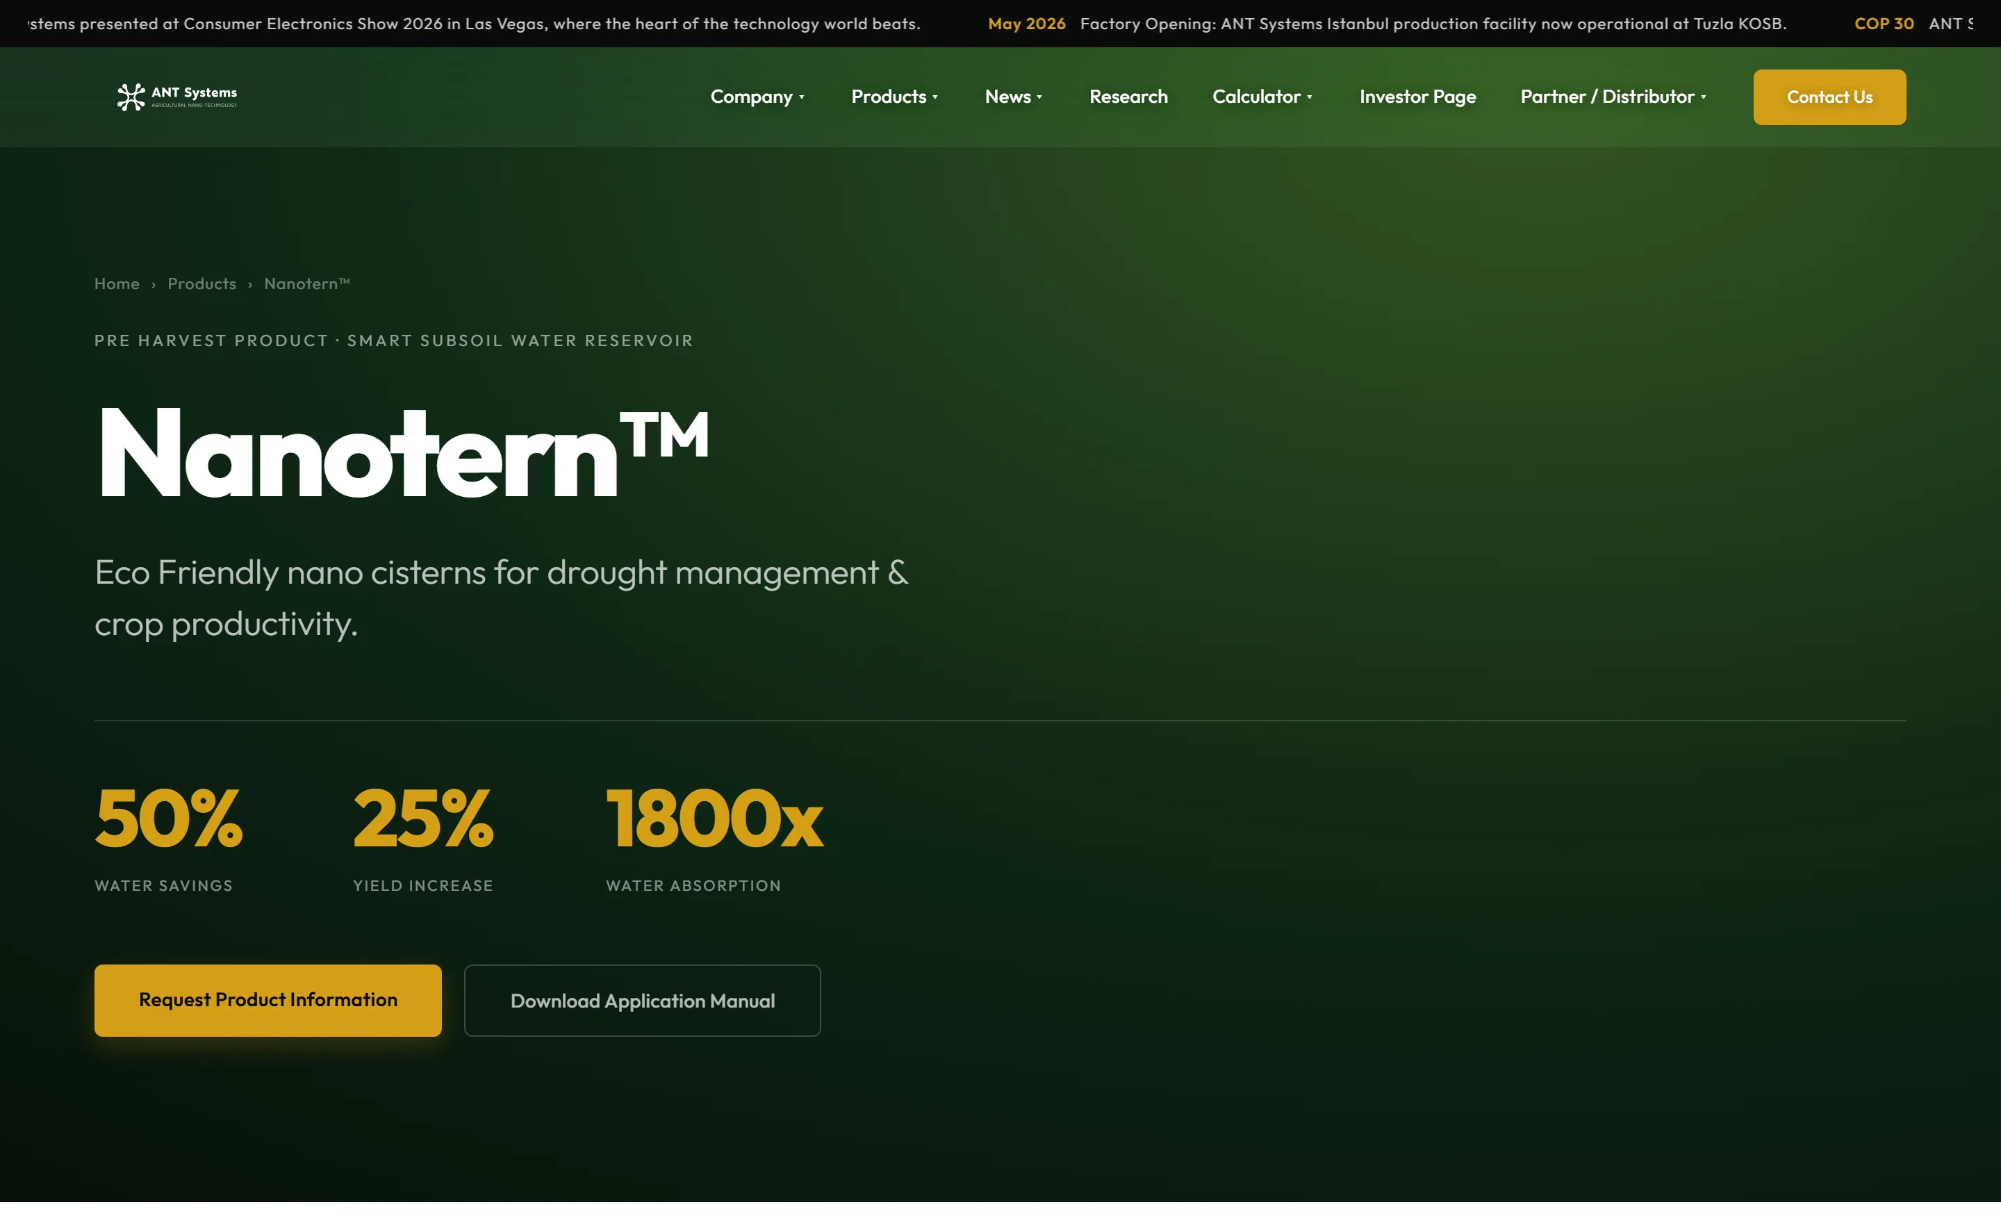The image size is (2001, 1223).
Task: Go to Home in the breadcrumb
Action: (117, 284)
